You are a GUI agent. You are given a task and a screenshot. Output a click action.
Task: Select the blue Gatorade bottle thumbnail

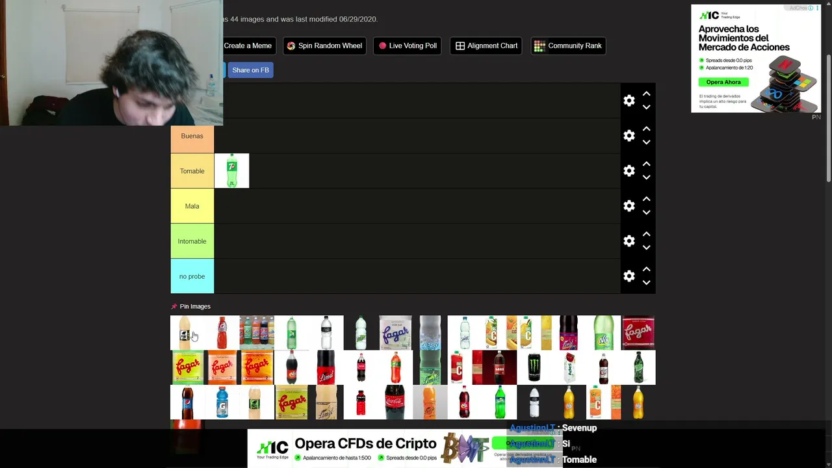click(x=222, y=402)
